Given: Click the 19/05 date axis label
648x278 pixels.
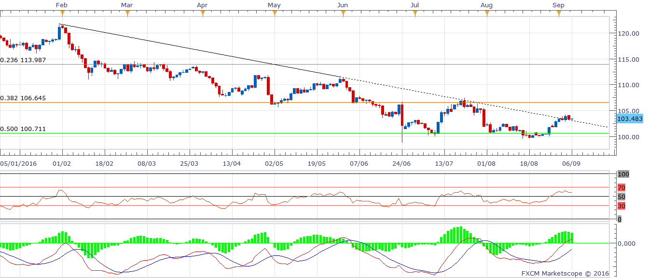Looking at the screenshot, I should point(317,164).
